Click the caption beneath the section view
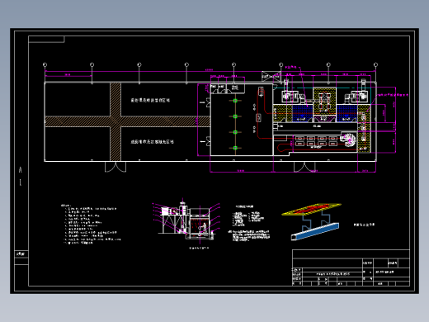 (x=199, y=248)
